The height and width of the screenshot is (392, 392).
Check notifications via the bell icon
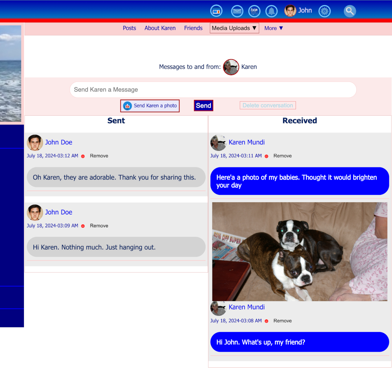point(271,11)
